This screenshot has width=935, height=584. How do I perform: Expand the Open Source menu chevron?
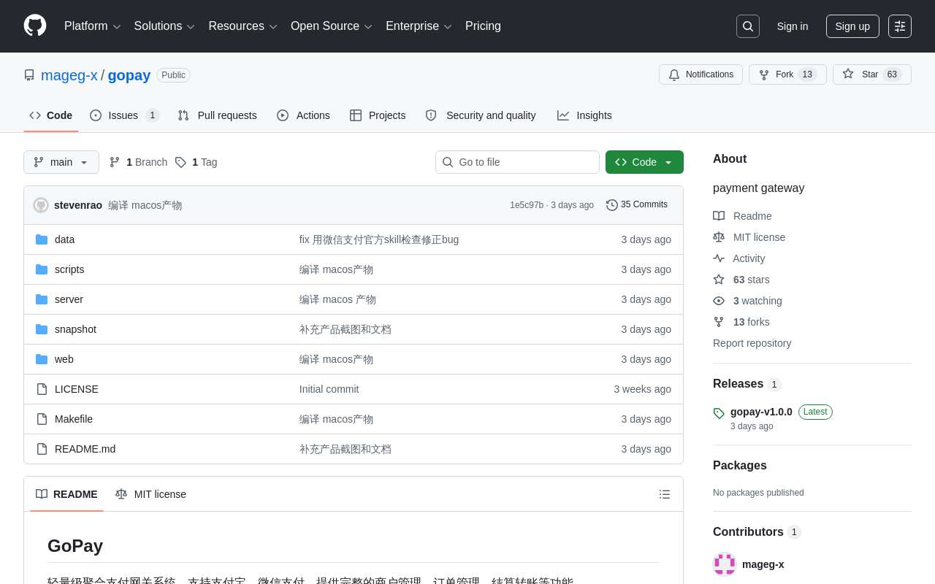[x=368, y=26]
